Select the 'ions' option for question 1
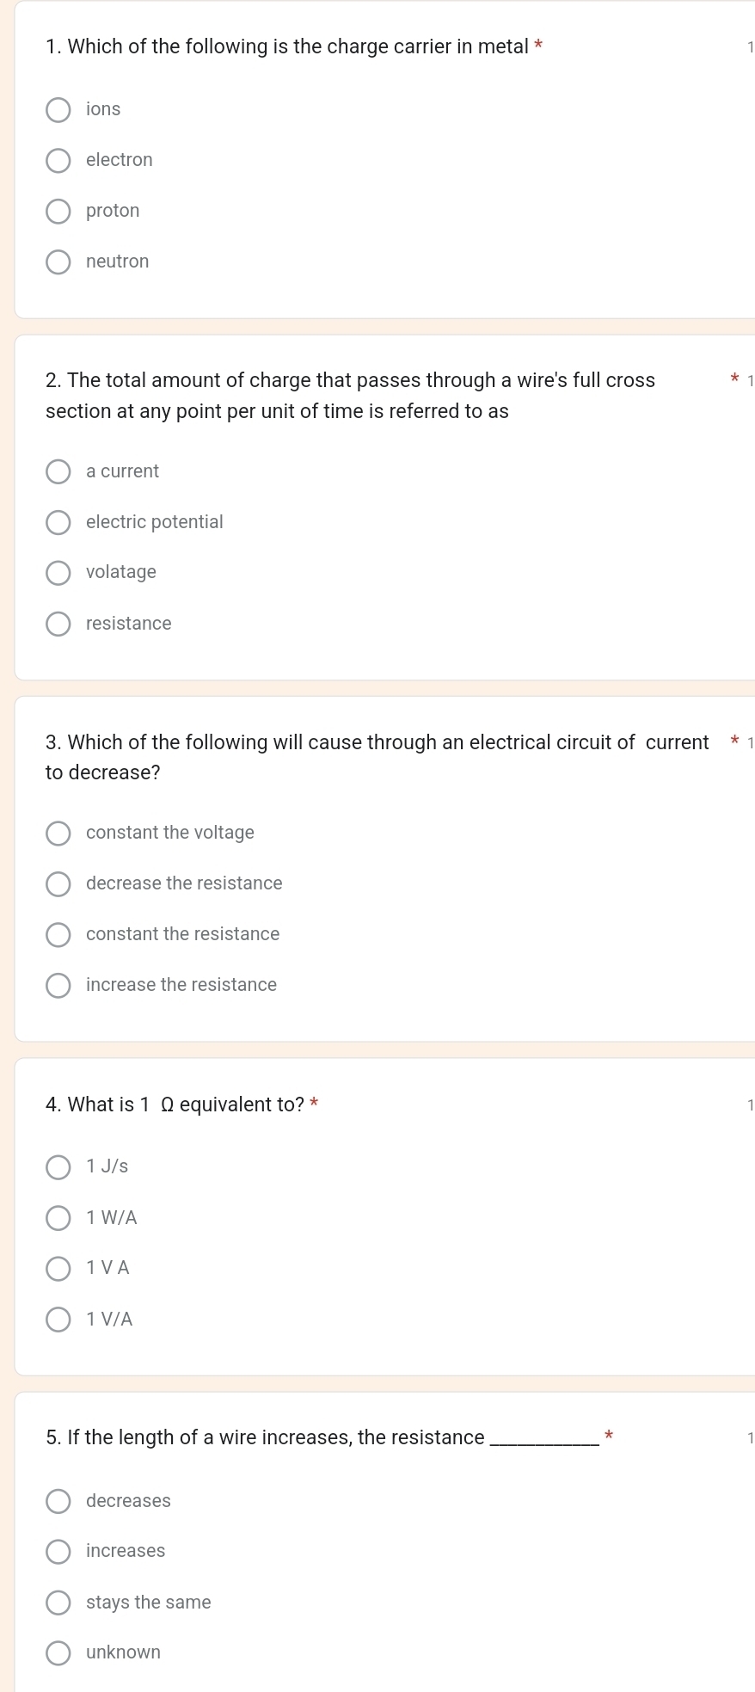Screen dimensions: 755x1692 tap(58, 109)
